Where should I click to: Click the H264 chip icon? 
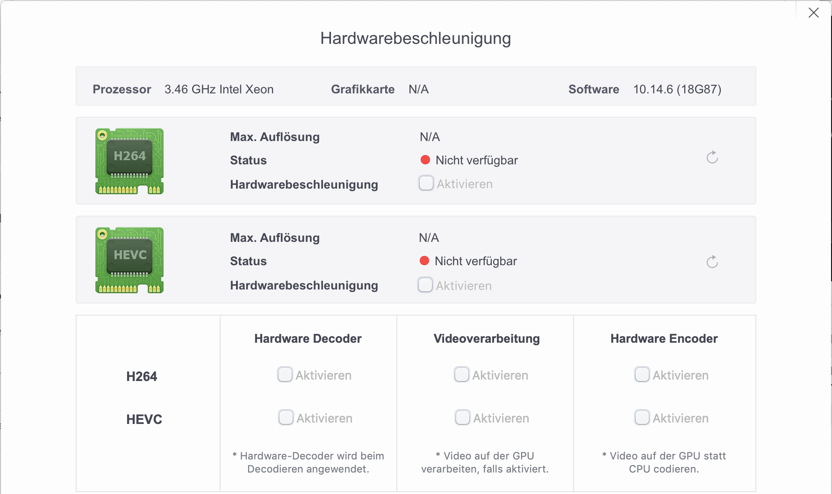coord(129,161)
